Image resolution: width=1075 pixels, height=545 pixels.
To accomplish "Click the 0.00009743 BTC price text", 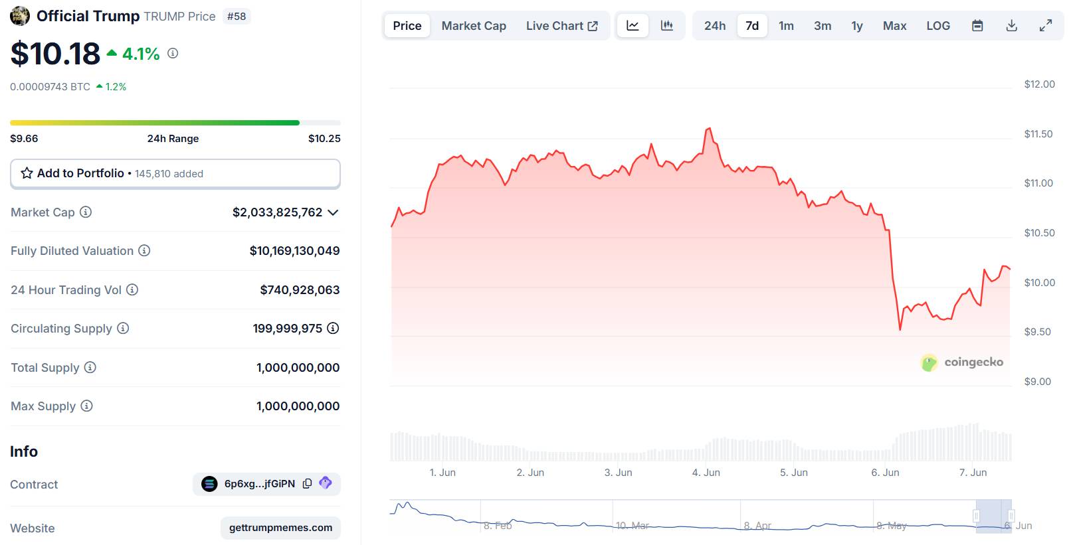I will (x=50, y=87).
